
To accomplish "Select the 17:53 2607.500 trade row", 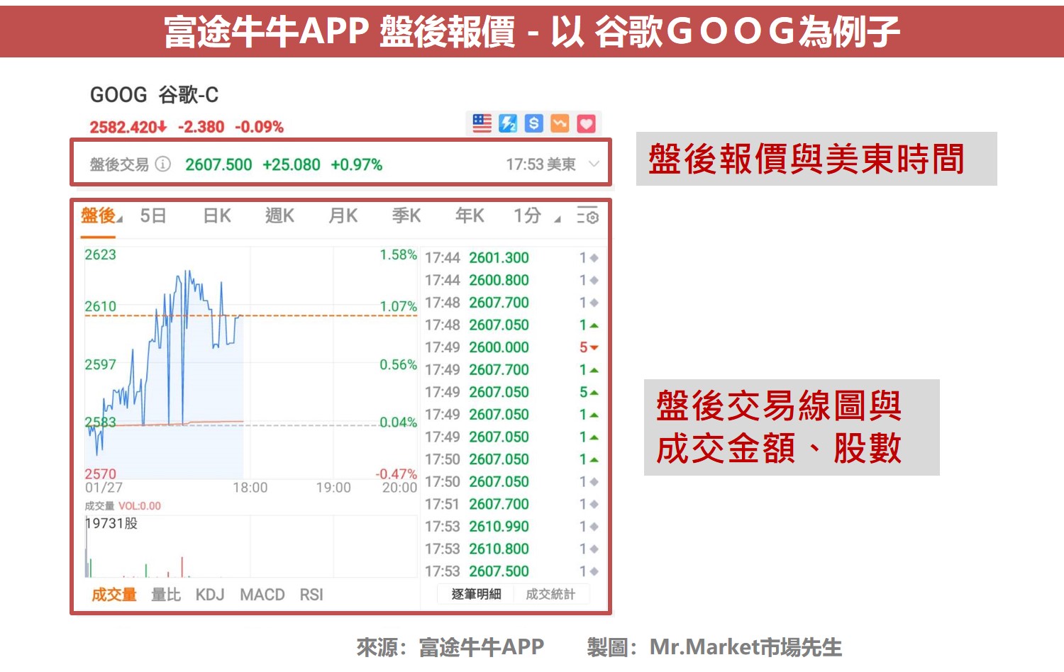I will coord(512,571).
